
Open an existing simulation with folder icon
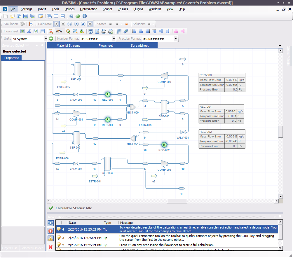pyautogui.click(x=12, y=16)
